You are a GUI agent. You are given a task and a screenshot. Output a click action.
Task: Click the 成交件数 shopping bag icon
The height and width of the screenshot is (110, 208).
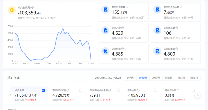pyautogui.click(x=105, y=51)
